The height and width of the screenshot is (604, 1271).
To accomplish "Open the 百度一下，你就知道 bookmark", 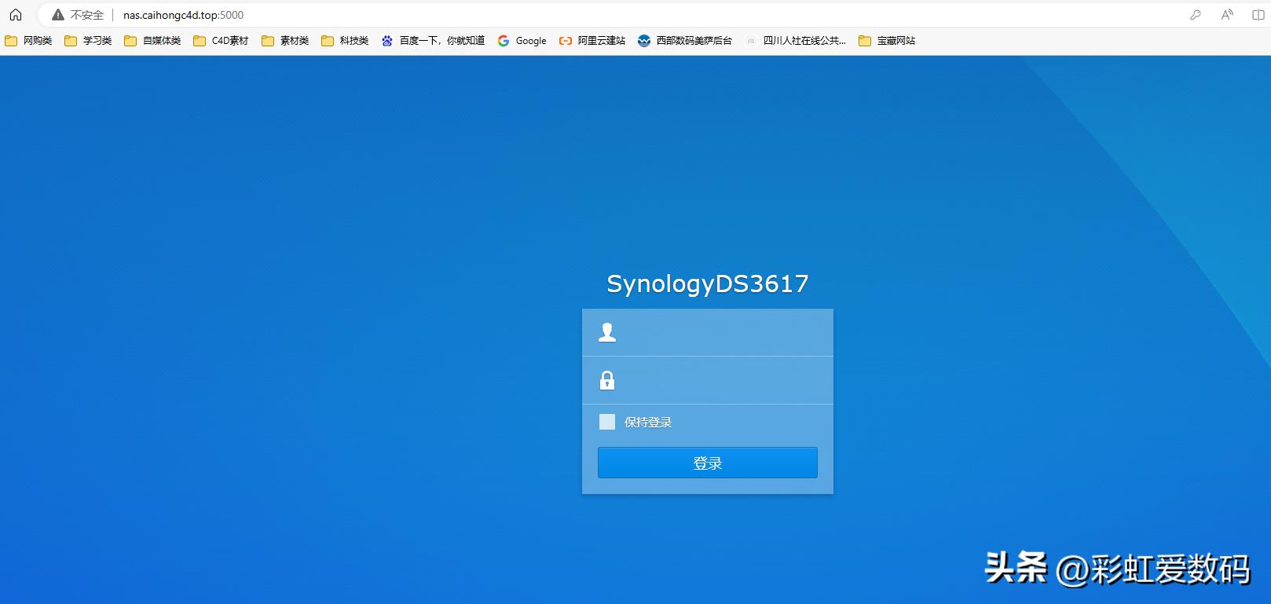I will 433,41.
